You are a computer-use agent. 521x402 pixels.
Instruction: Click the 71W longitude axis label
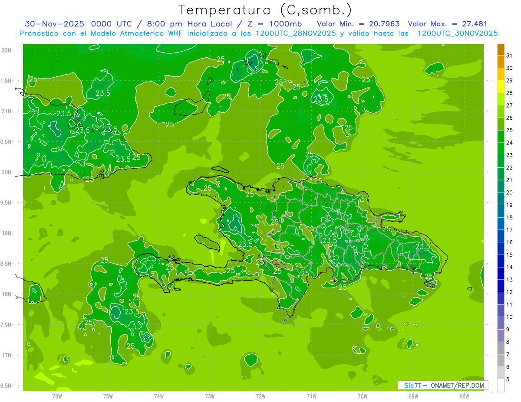click(311, 396)
